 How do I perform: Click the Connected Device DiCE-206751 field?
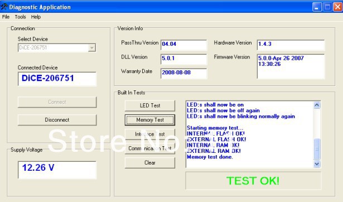[x=57, y=79]
